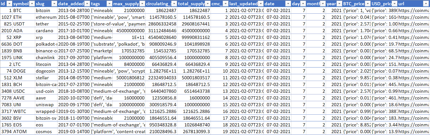Select the 'uniswap' slug cell
The height and width of the screenshot is (135, 430).
coord(46,104)
